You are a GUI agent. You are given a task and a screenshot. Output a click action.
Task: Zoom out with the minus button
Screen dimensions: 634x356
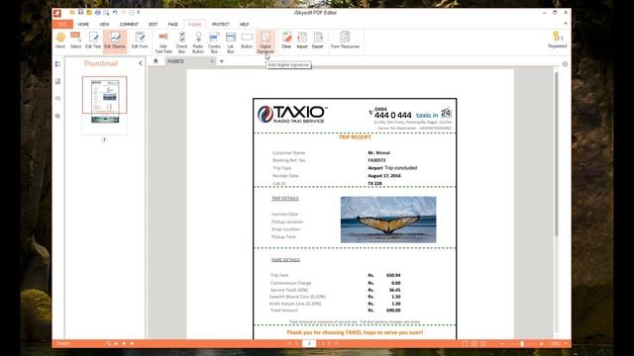click(502, 343)
